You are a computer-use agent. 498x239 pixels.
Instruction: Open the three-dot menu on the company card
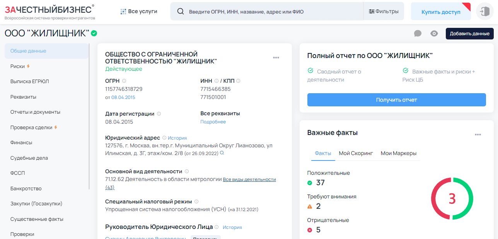pos(276,57)
